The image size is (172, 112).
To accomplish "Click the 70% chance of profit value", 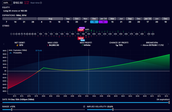I will pos(121,45).
